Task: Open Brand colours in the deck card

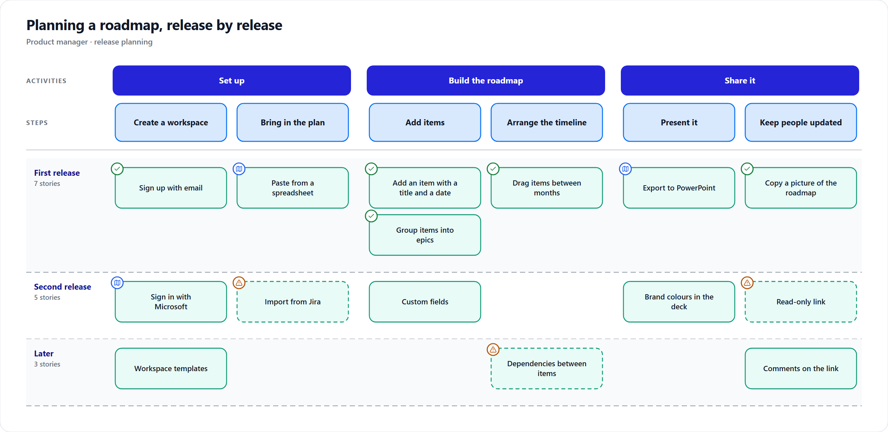Action: point(679,302)
